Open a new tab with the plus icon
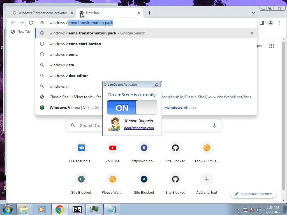The width and height of the screenshot is (287, 215). tap(149, 13)
